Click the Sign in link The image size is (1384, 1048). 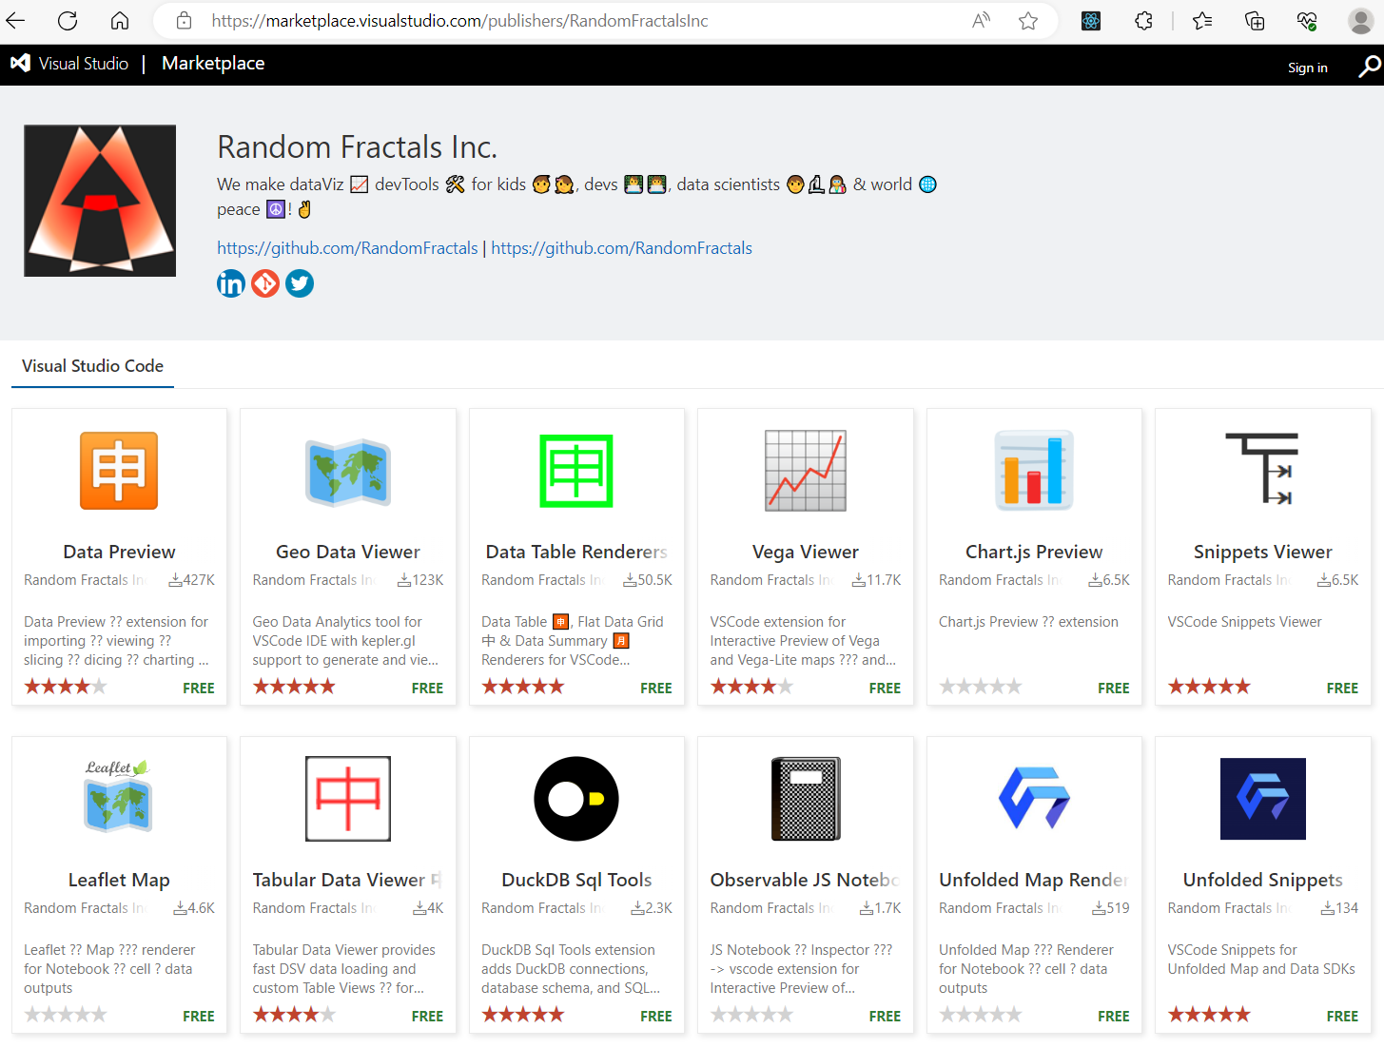[x=1307, y=68]
